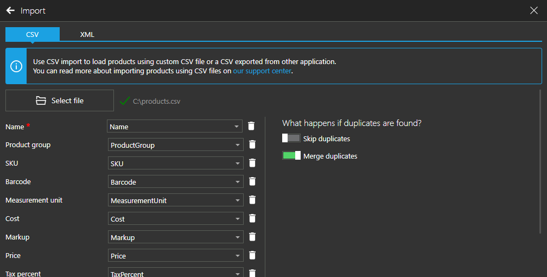Remove the Product group mapping via trash icon
Image resolution: width=547 pixels, height=277 pixels.
click(x=252, y=144)
